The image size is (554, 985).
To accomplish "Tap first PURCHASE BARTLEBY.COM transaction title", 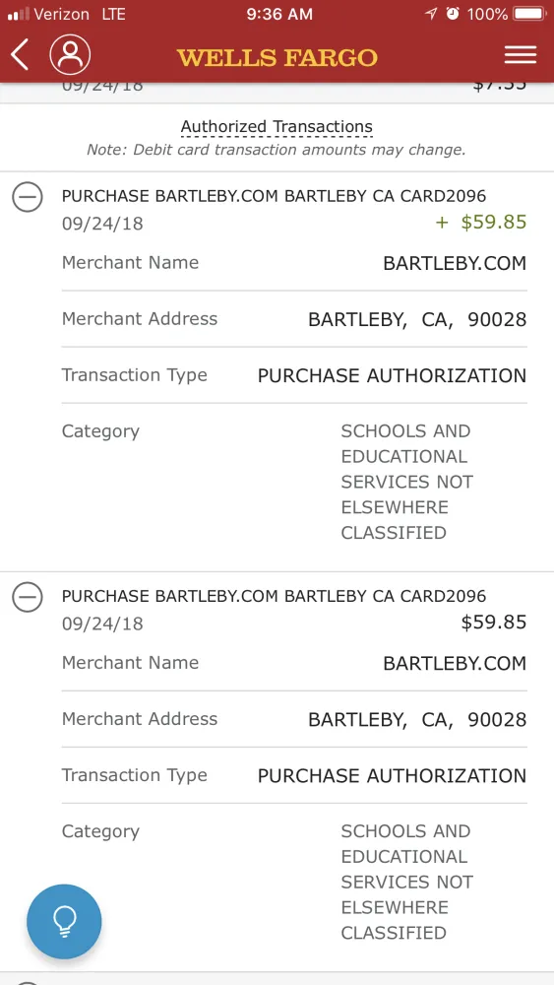I will click(275, 196).
